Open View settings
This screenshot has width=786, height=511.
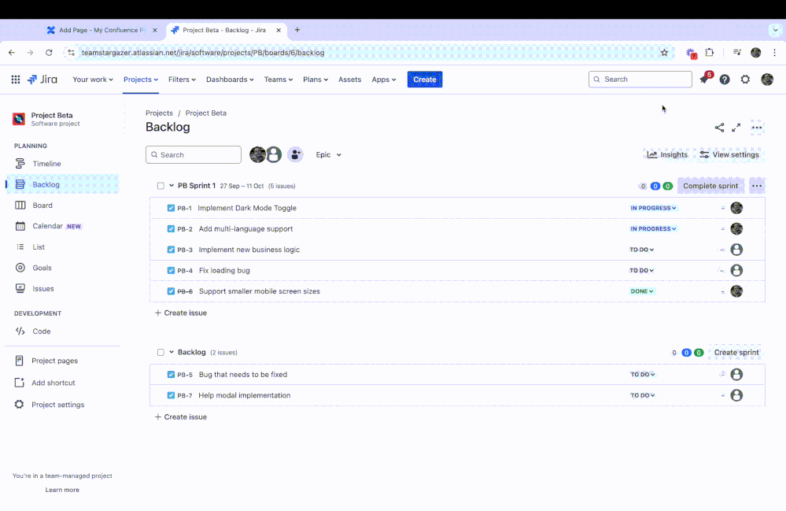pyautogui.click(x=729, y=154)
